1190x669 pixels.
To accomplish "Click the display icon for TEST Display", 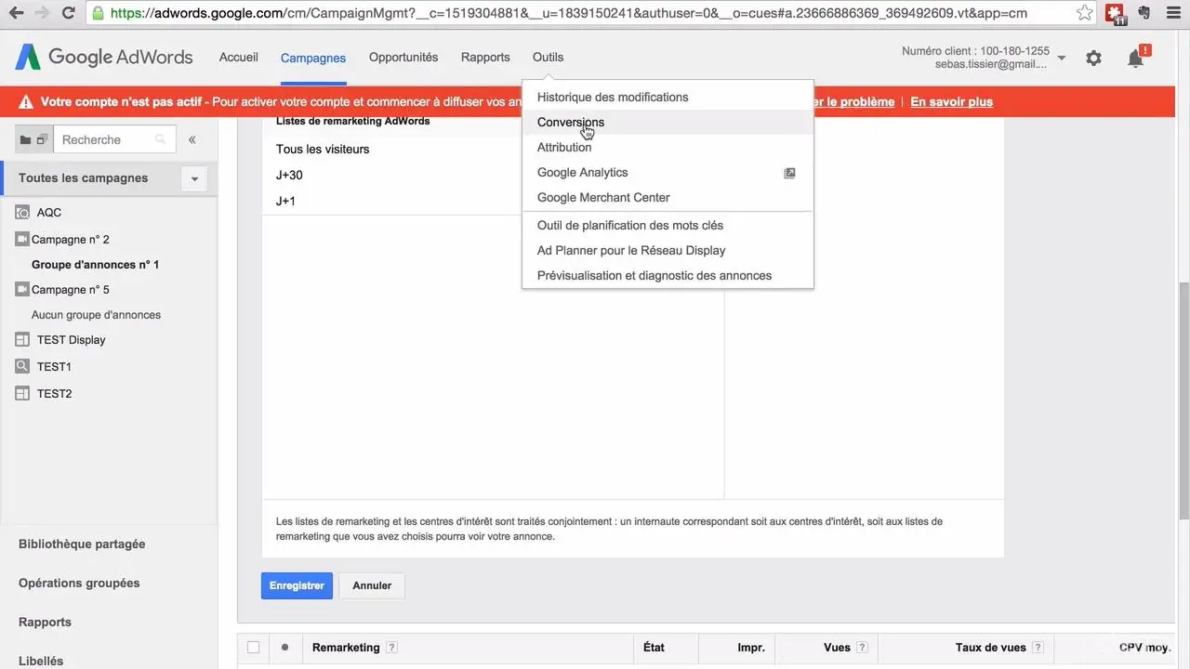I will [x=23, y=340].
